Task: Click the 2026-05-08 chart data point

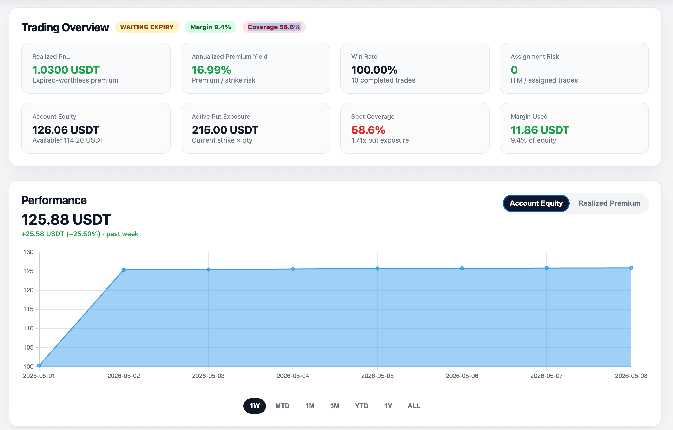Action: coord(631,268)
